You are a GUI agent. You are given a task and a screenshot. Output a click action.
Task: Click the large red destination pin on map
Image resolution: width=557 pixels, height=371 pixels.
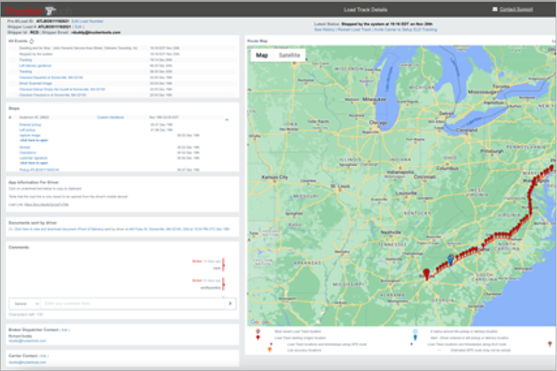425,273
